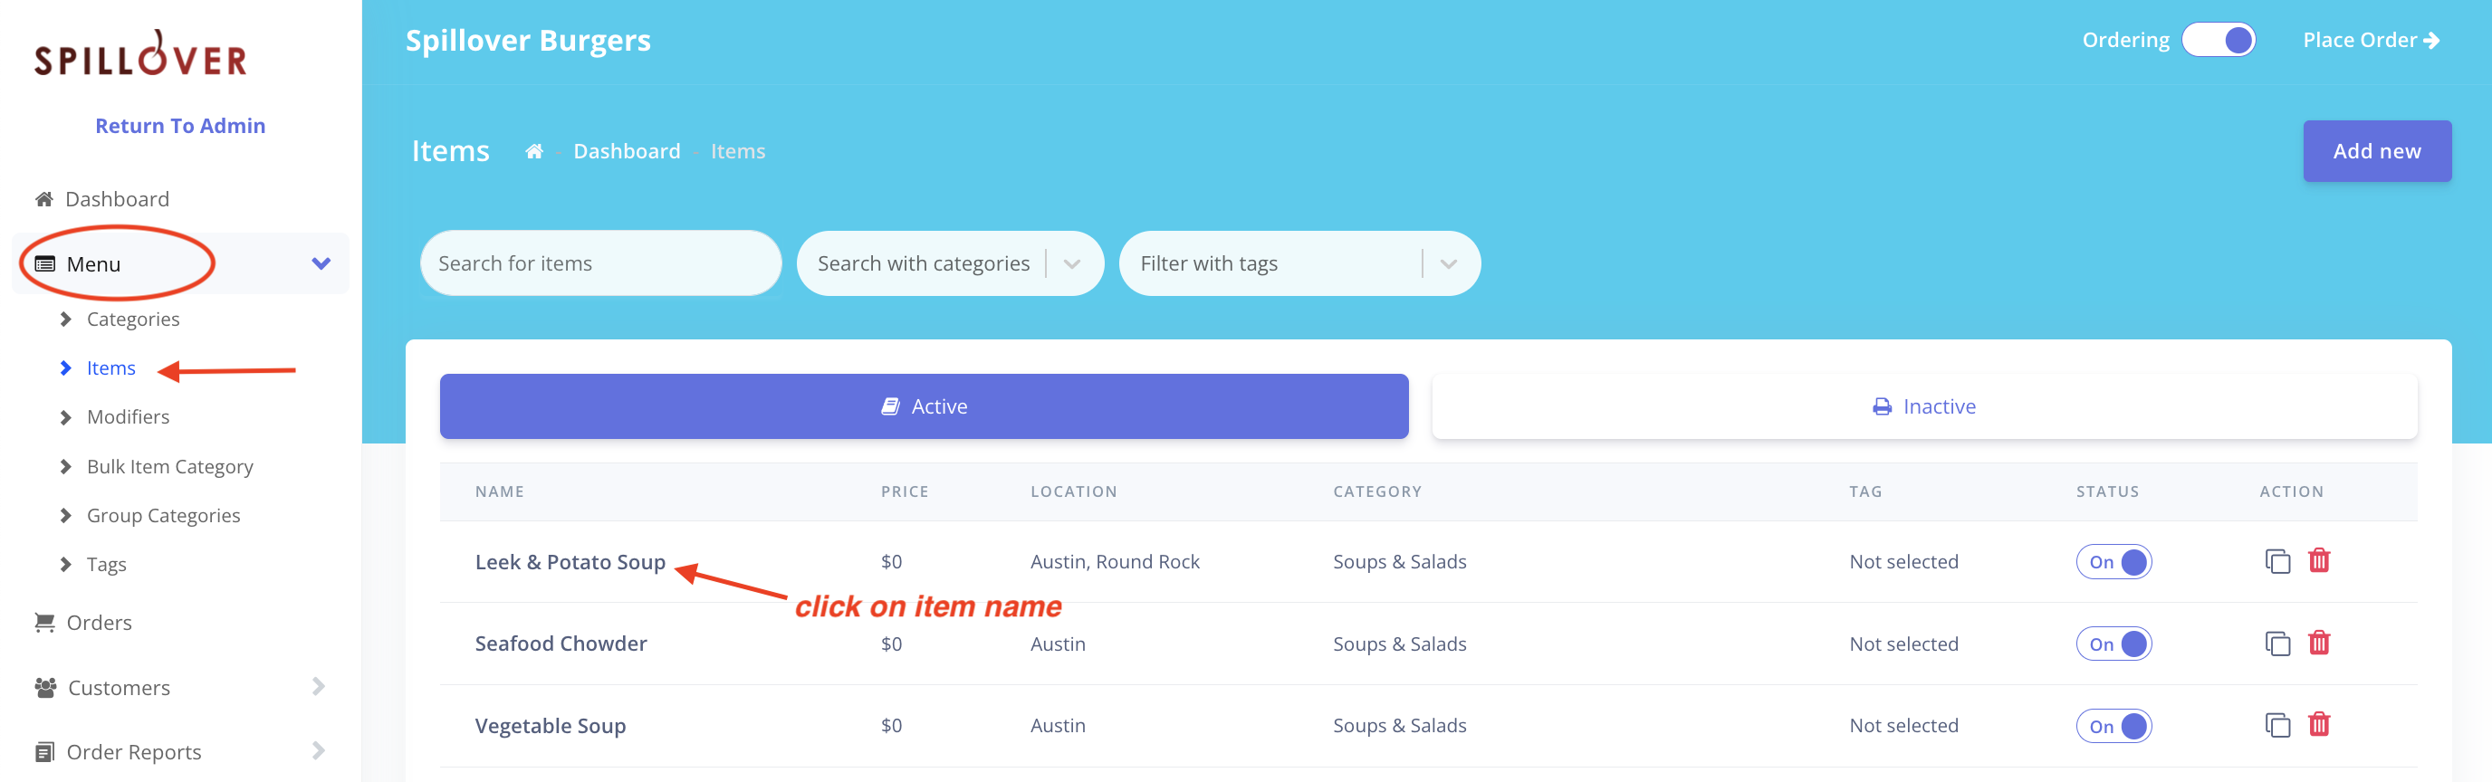Viewport: 2492px width, 782px height.
Task: Open Tags in the sidebar
Action: 107,565
